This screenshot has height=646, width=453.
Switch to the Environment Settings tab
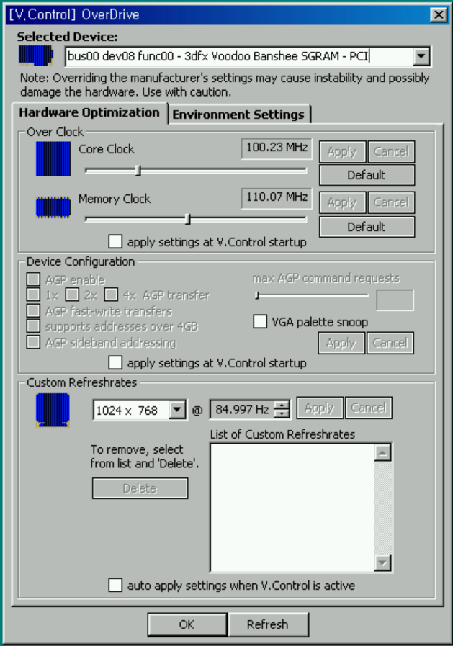click(238, 115)
